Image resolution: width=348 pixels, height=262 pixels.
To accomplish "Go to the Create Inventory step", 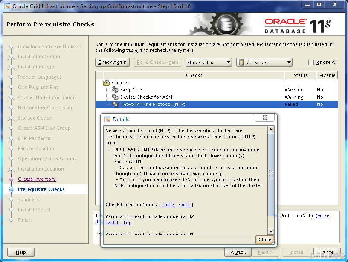I will pos(37,179).
